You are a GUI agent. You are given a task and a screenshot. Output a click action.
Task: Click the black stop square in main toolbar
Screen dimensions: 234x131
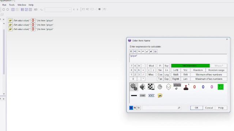(x=99, y=9)
